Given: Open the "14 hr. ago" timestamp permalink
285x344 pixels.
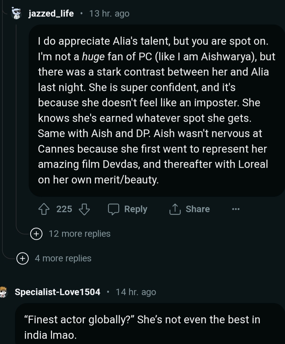Looking at the screenshot, I should (136, 292).
